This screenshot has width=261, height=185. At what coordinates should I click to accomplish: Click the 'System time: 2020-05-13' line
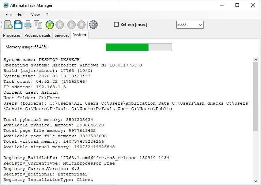[x=47, y=76]
